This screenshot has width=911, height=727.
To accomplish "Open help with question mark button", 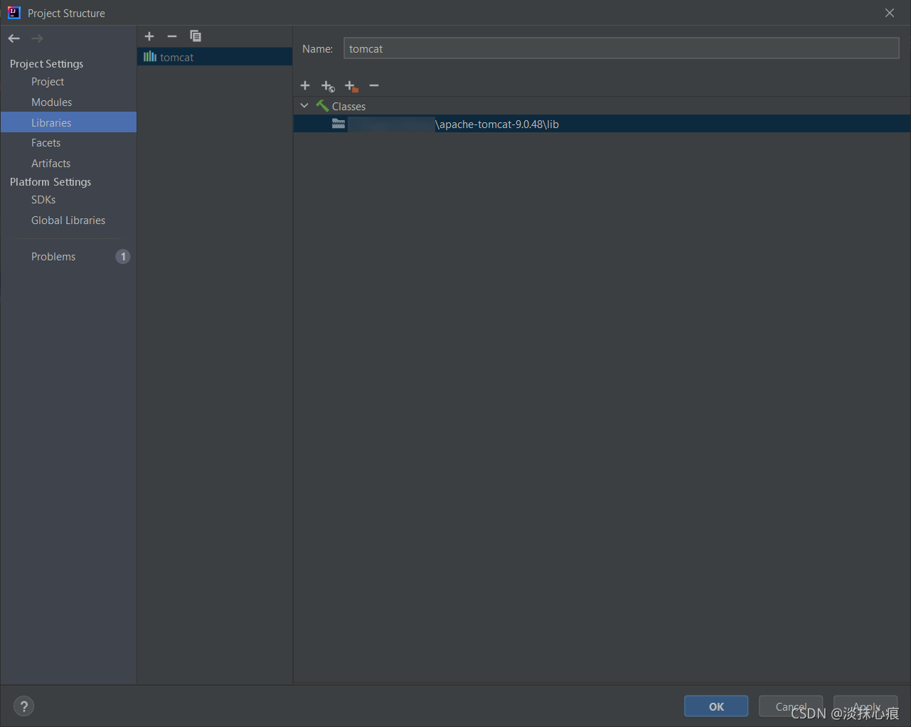I will click(x=24, y=706).
